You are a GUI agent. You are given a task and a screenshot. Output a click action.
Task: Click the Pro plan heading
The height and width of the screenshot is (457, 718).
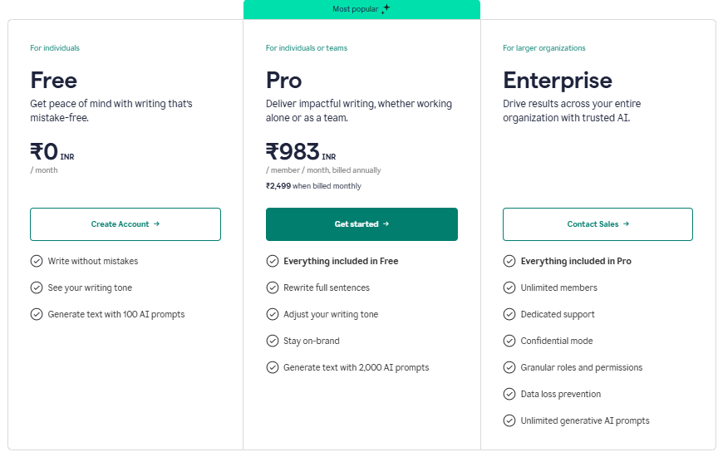[x=284, y=81]
